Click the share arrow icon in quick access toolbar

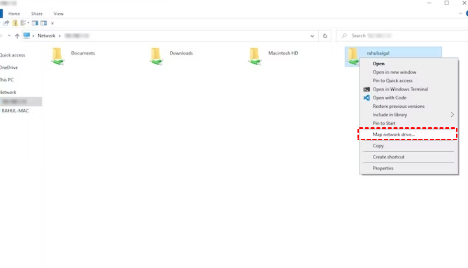(6, 23)
